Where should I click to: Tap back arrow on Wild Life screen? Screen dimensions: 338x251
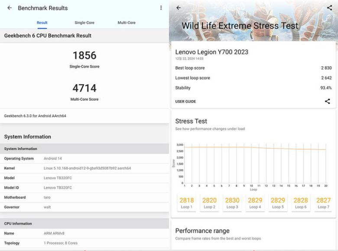pos(179,8)
